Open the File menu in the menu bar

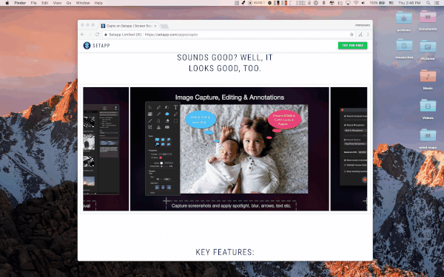coord(34,3)
